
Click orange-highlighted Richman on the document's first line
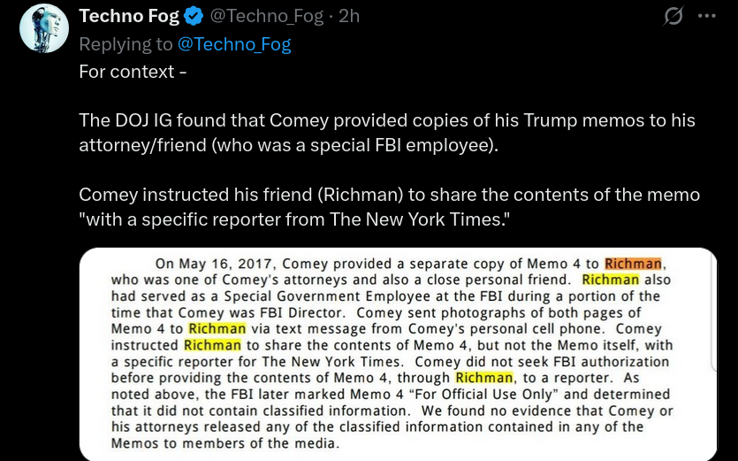pyautogui.click(x=633, y=263)
